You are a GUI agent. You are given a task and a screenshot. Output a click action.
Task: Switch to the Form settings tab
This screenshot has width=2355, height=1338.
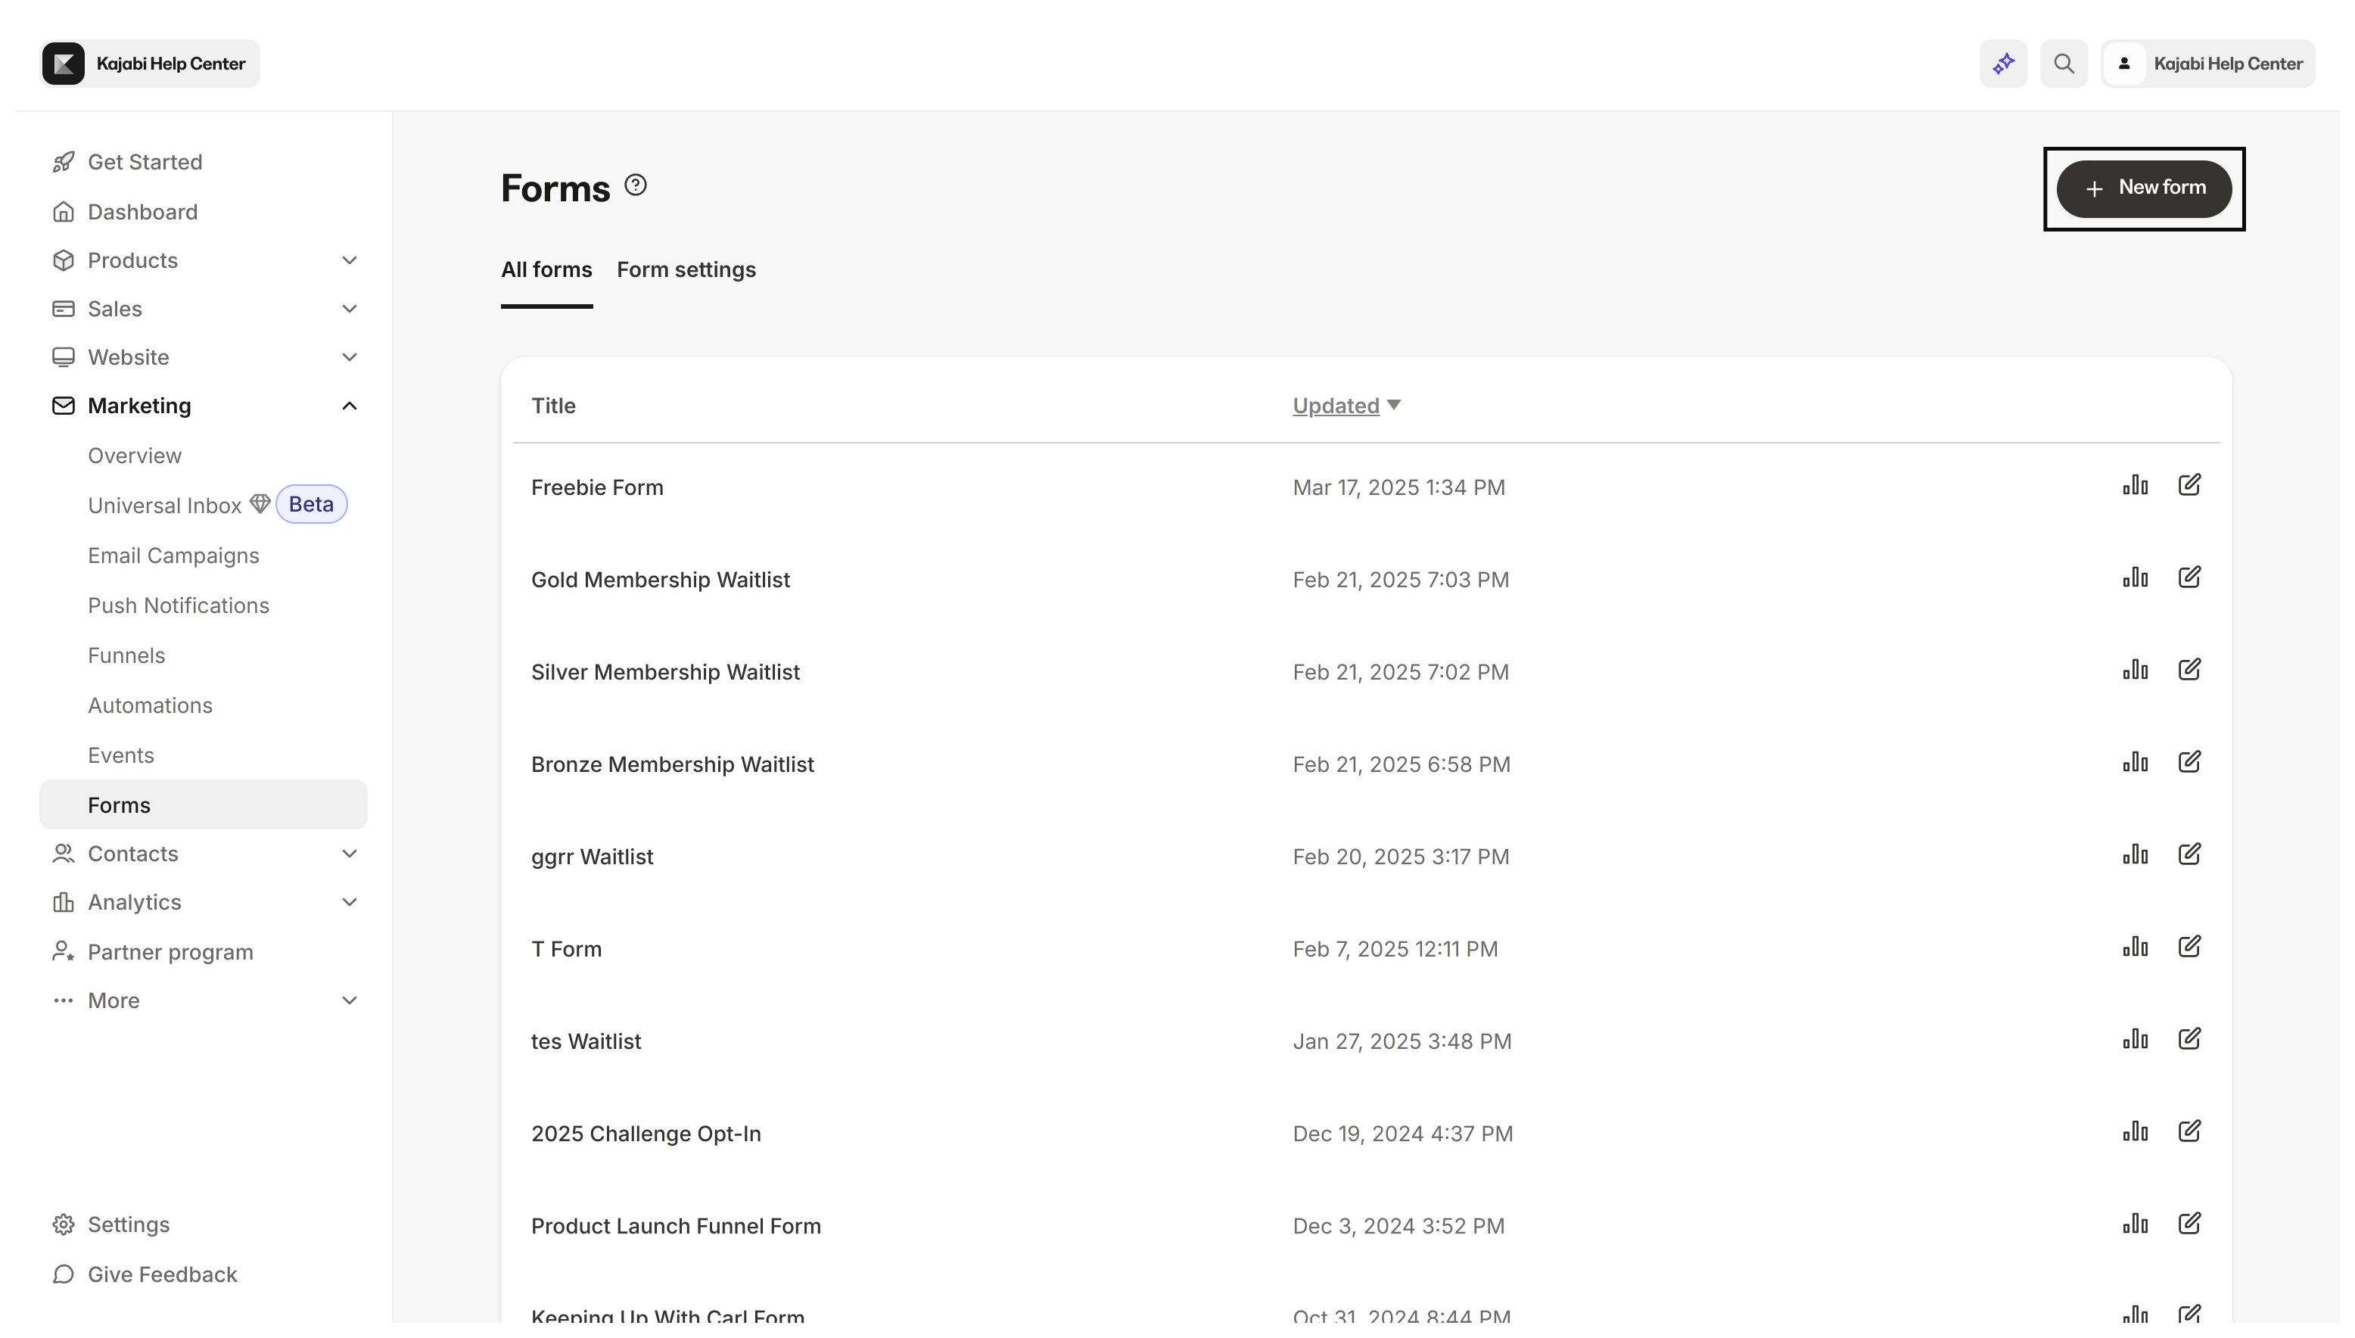pyautogui.click(x=686, y=269)
